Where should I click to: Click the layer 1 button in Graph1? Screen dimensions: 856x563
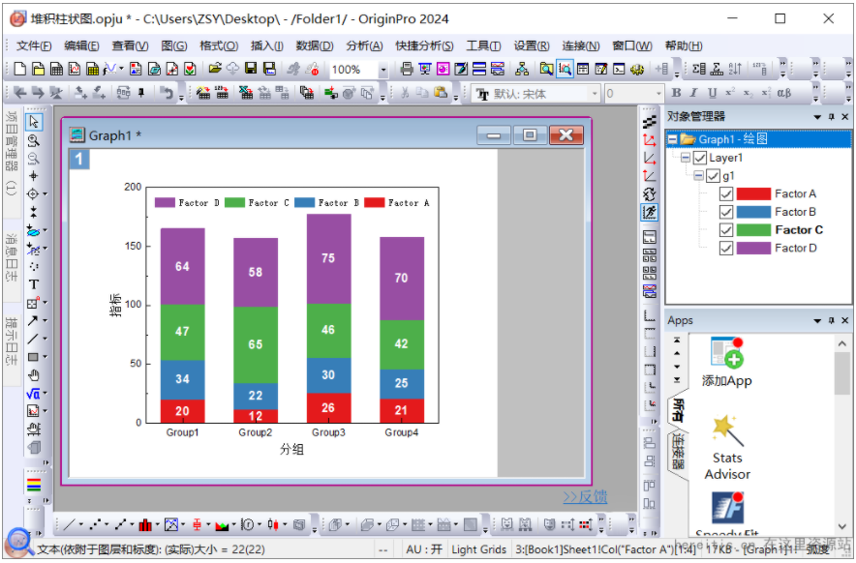tap(79, 159)
